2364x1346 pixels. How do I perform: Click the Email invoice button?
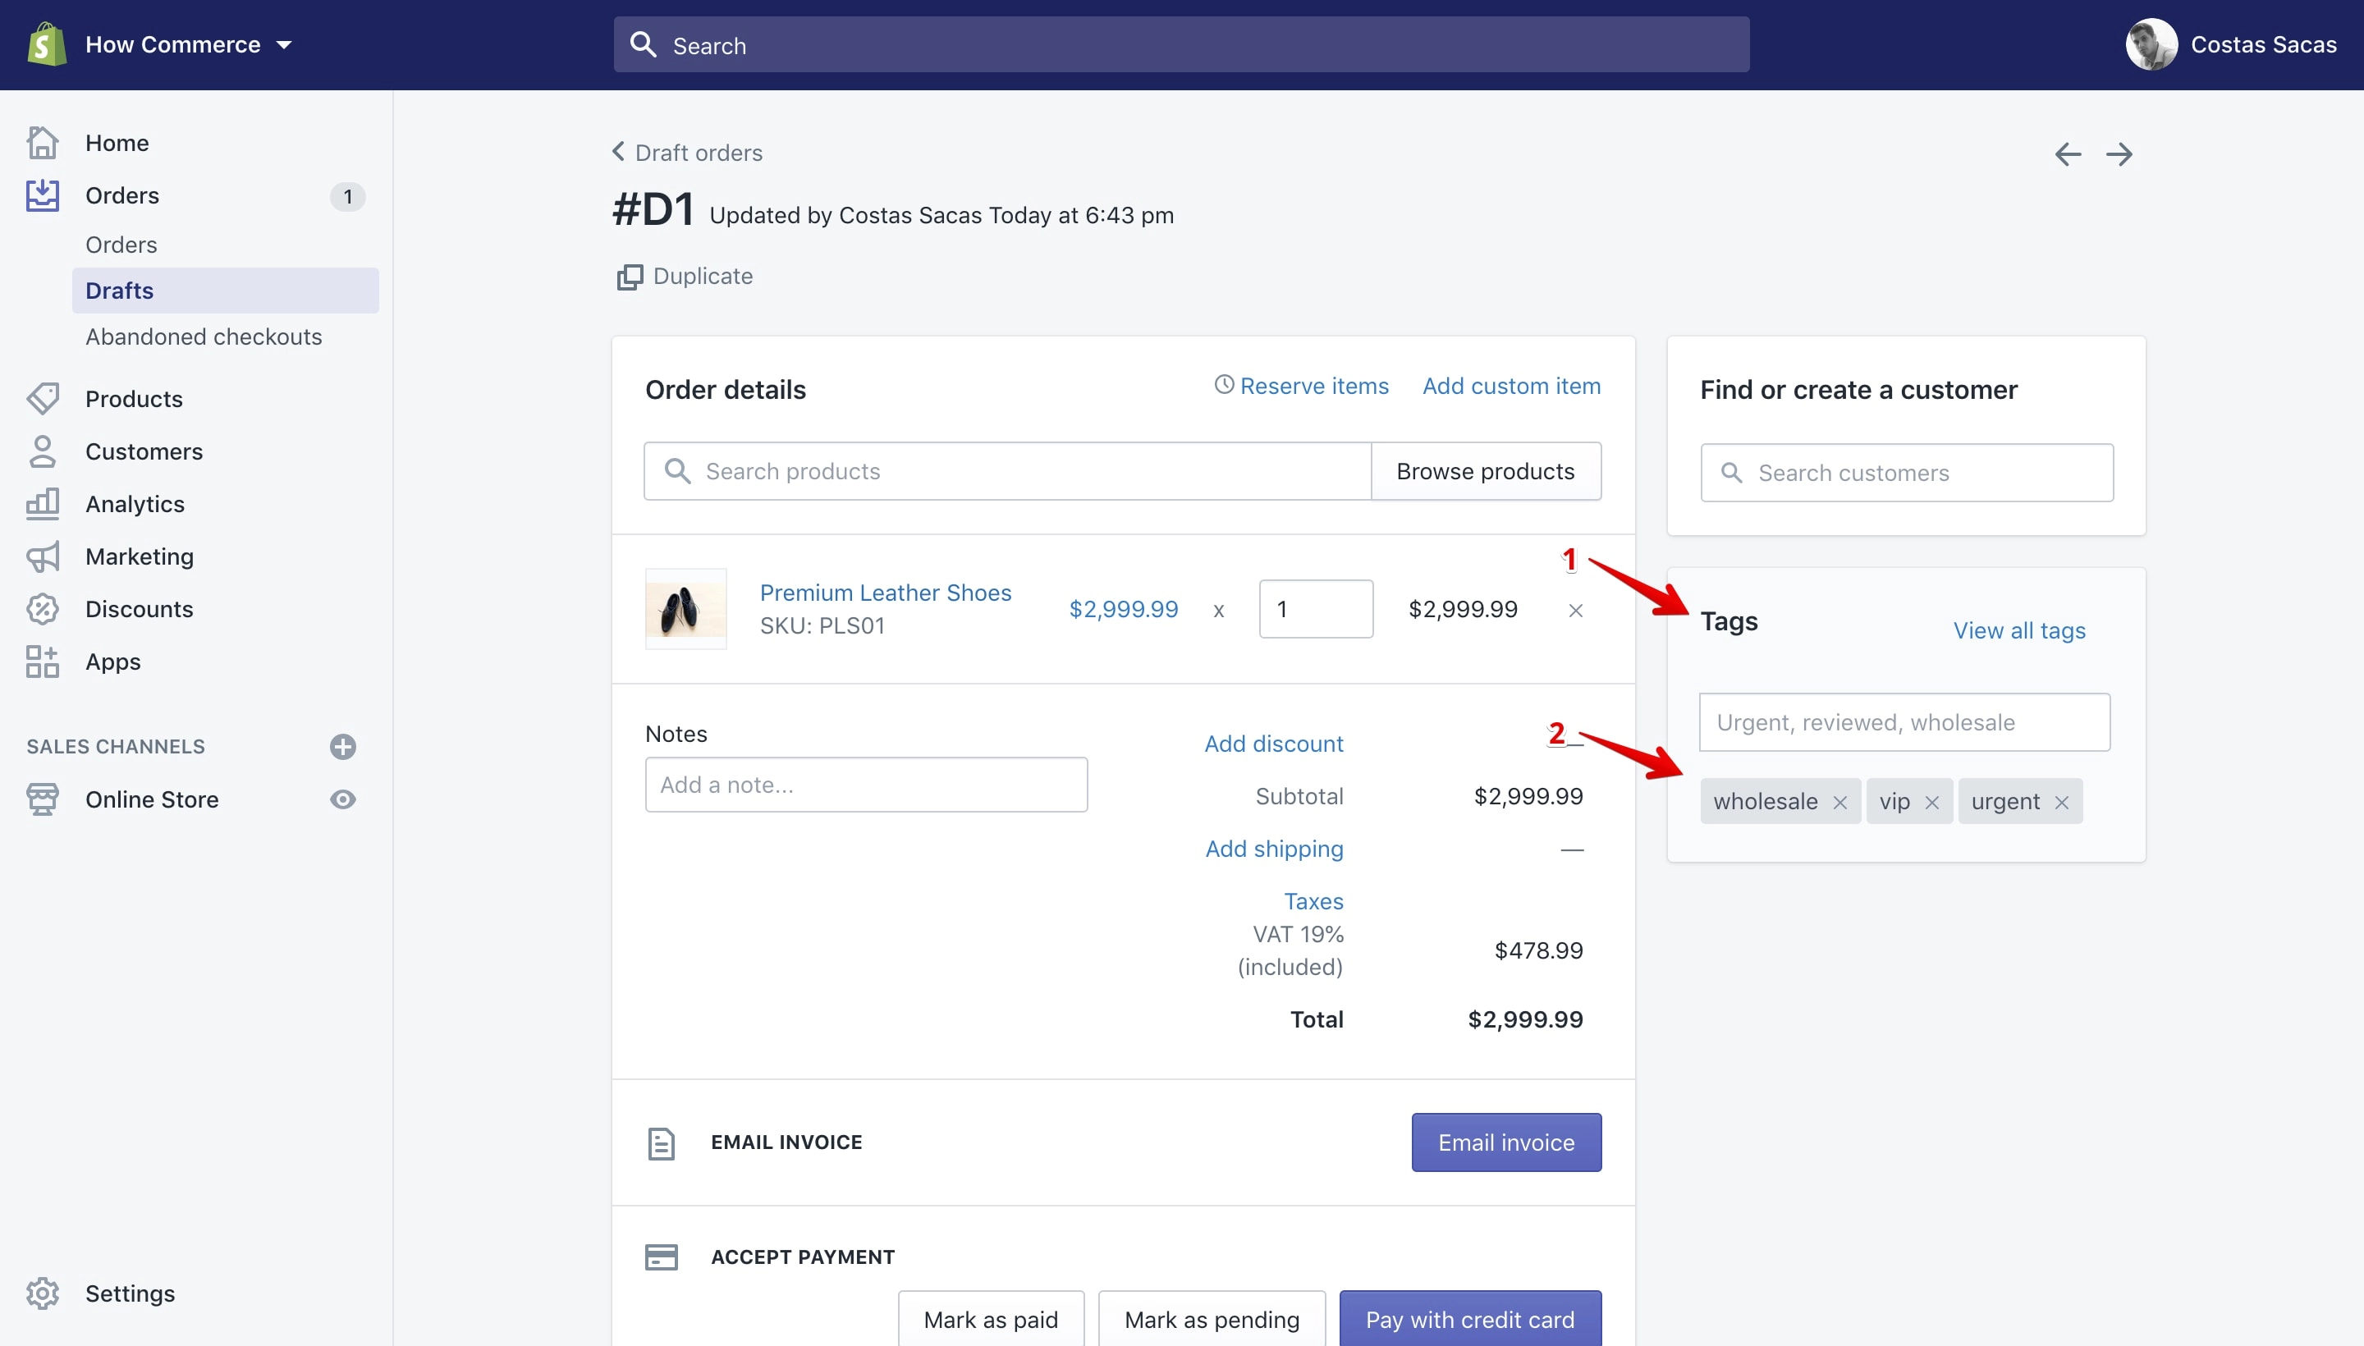pyautogui.click(x=1506, y=1142)
